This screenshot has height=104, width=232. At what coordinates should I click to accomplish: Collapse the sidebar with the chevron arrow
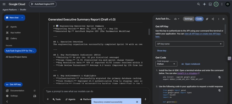click(x=7, y=101)
